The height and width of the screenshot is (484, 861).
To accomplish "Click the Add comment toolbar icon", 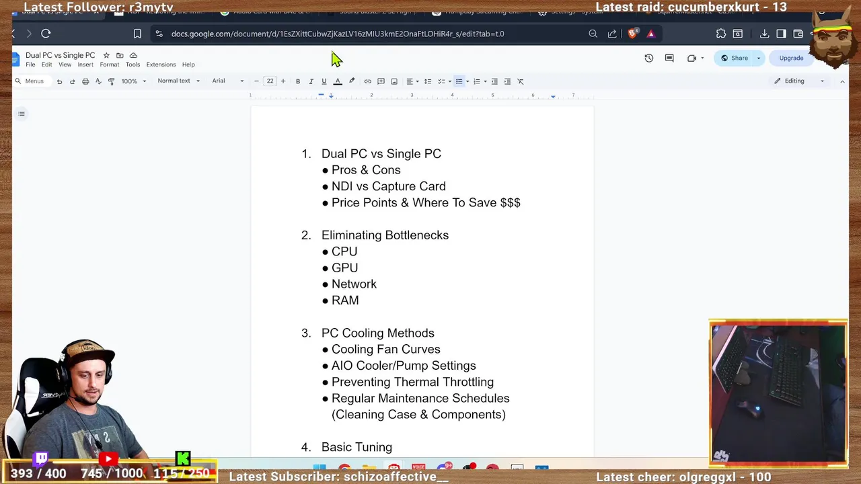I will [x=381, y=81].
